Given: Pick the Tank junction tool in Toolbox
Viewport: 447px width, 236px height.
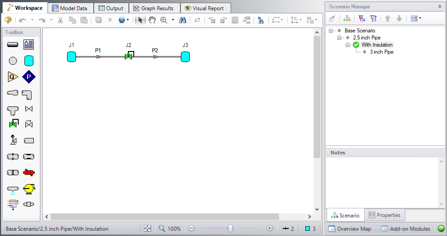Looking at the screenshot, I should (29, 61).
